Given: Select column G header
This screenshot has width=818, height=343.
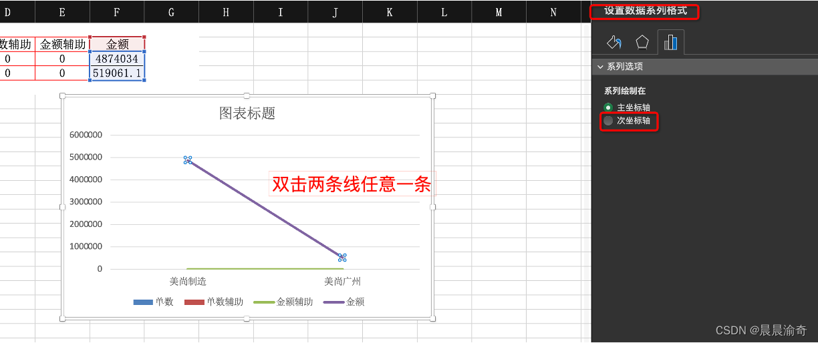Looking at the screenshot, I should point(172,12).
